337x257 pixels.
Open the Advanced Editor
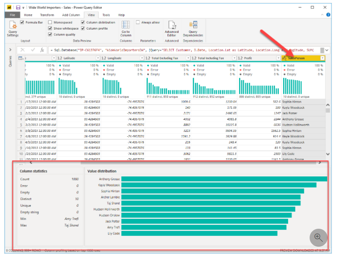[172, 29]
